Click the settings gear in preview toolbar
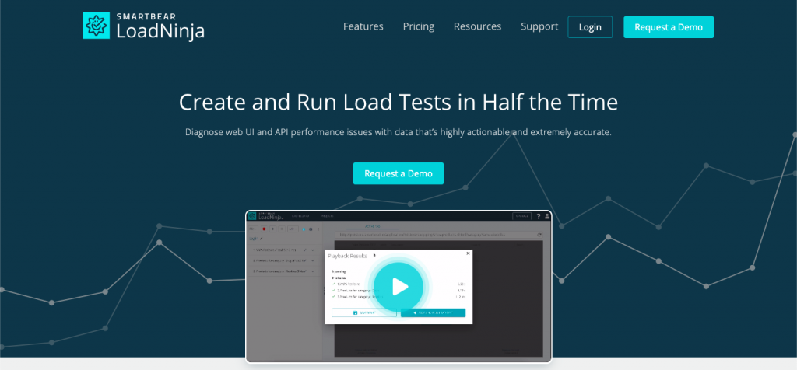797x370 pixels. [x=311, y=229]
